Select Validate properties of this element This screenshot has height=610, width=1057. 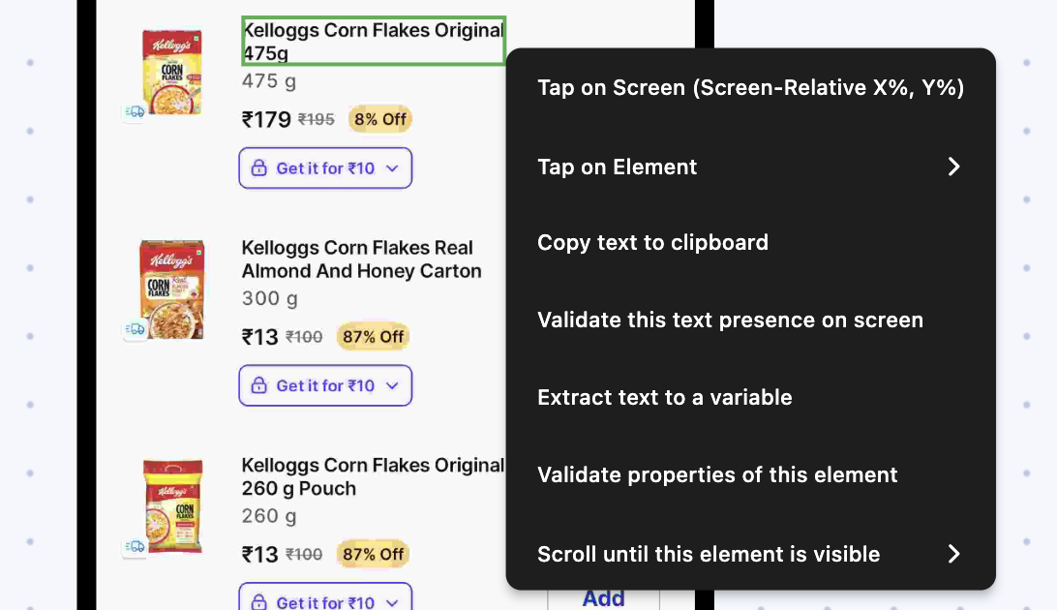coord(717,475)
